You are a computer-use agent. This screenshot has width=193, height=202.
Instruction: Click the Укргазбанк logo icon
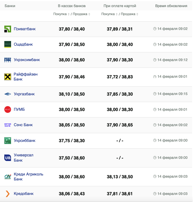point(8,94)
